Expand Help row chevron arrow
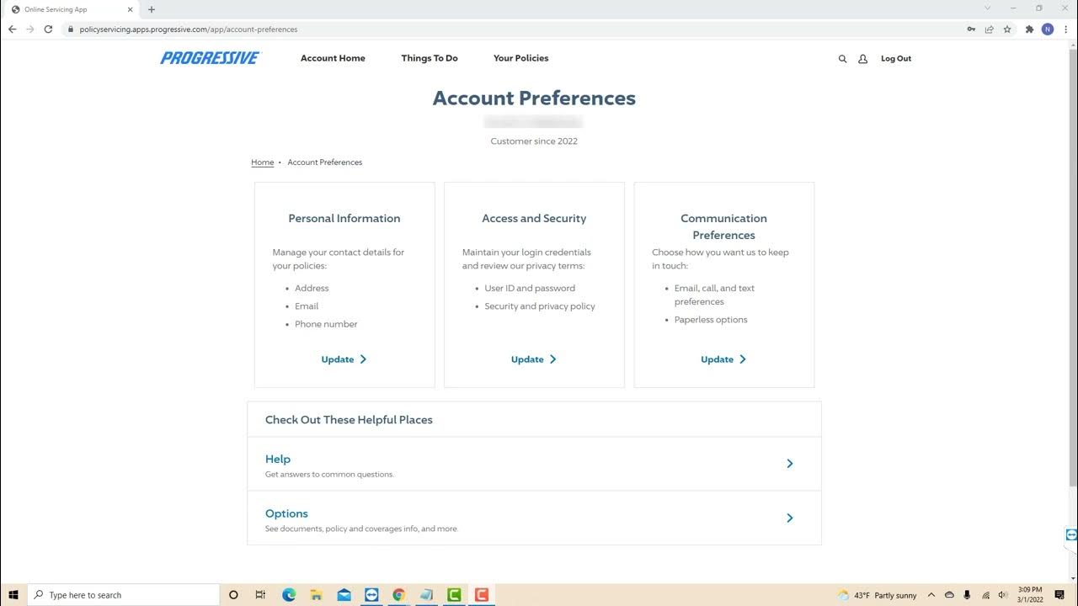This screenshot has height=606, width=1078. click(x=789, y=464)
